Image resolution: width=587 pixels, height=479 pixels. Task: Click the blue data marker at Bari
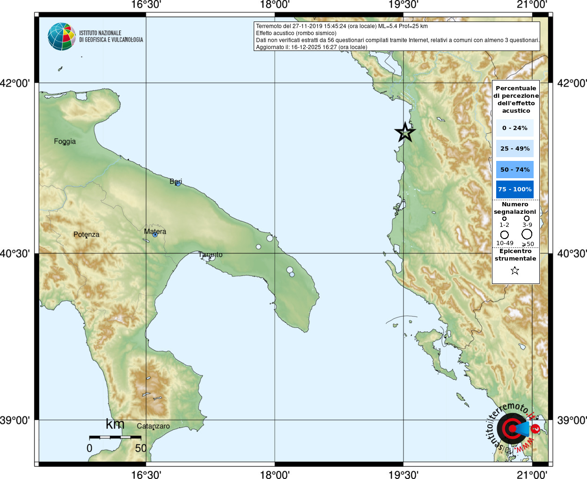point(178,184)
